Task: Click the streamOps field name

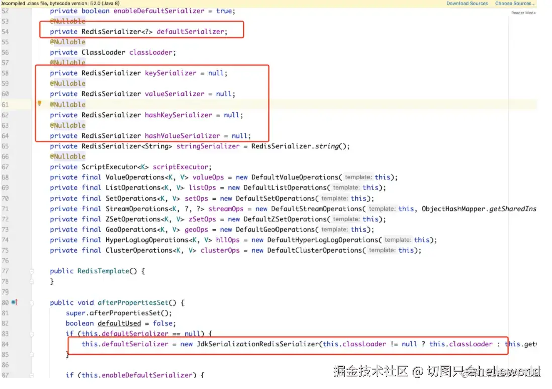Action: (x=226, y=209)
